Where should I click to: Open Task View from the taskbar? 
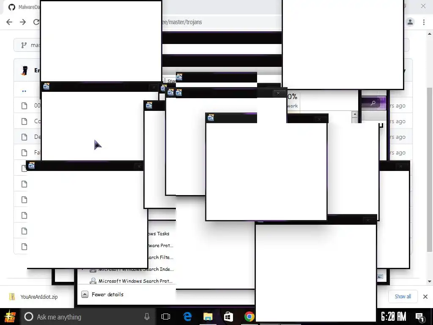click(x=166, y=317)
